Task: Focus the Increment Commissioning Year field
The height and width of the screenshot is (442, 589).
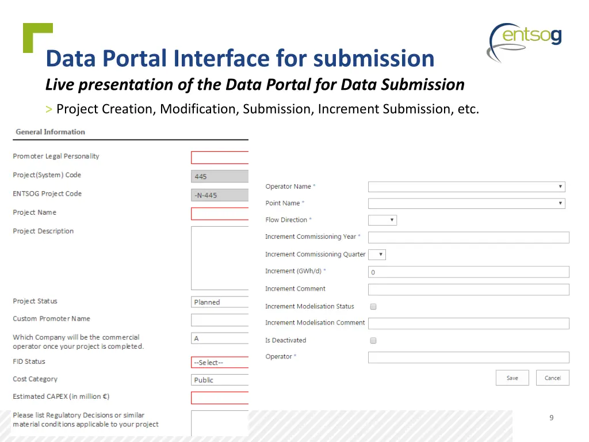Action: pos(468,238)
